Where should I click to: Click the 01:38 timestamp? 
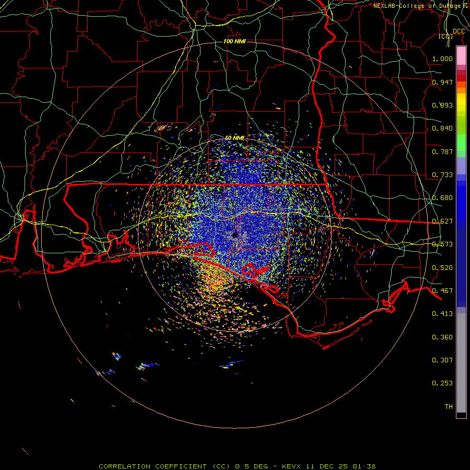click(x=364, y=466)
